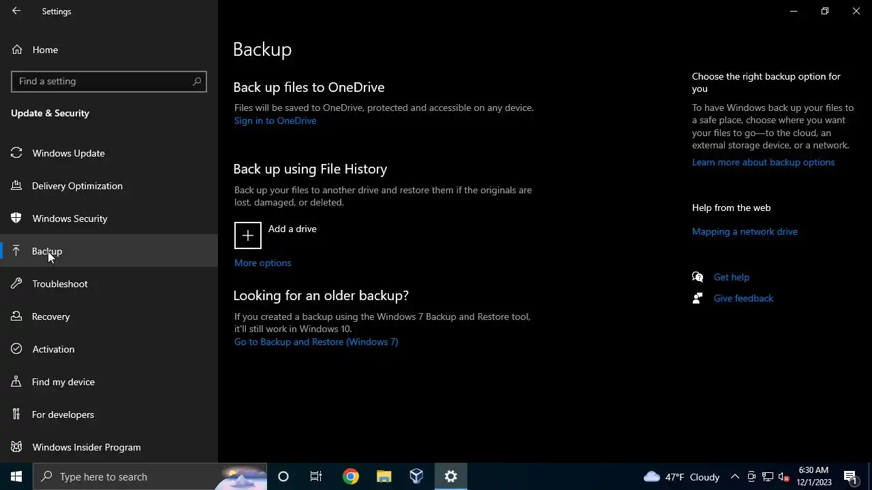
Task: Open VirtualBox cube icon on taskbar
Action: point(417,476)
